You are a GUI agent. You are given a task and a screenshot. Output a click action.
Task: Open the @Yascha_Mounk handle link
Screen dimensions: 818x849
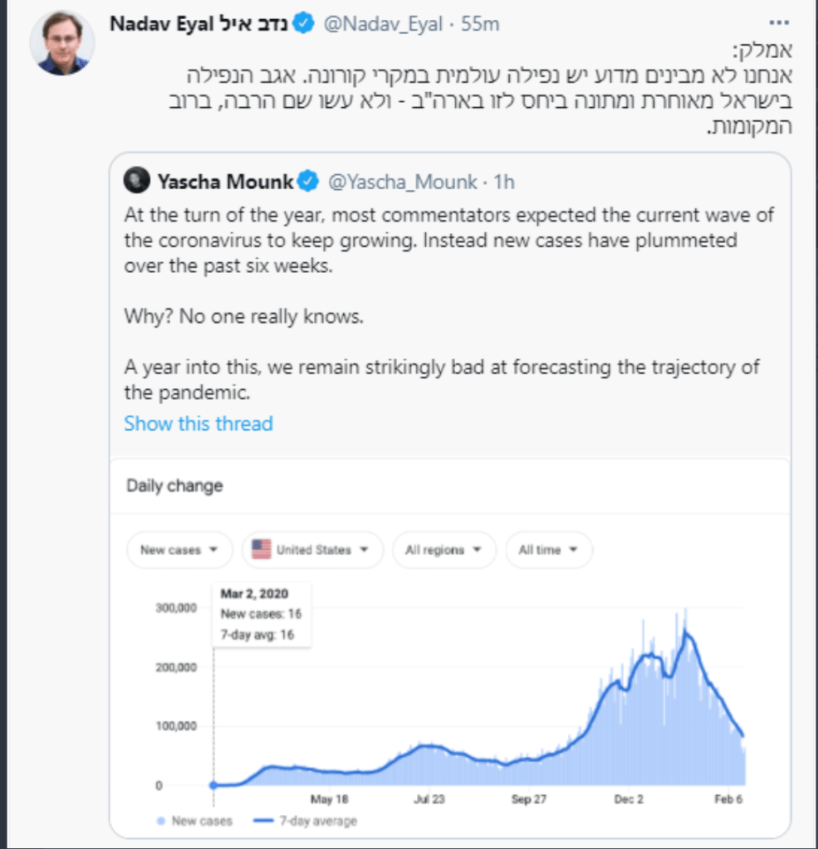coord(403,180)
